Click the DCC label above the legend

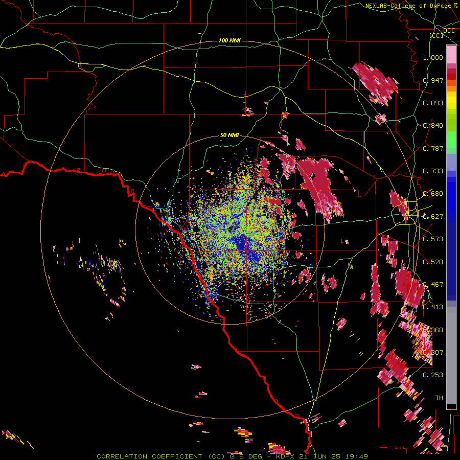(x=449, y=31)
